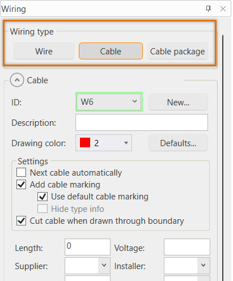Open the cable ID W6 dropdown
The image size is (233, 281).
(109, 102)
